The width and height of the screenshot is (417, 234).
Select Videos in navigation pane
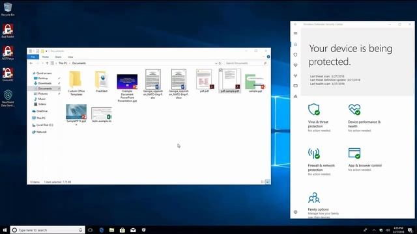42,104
